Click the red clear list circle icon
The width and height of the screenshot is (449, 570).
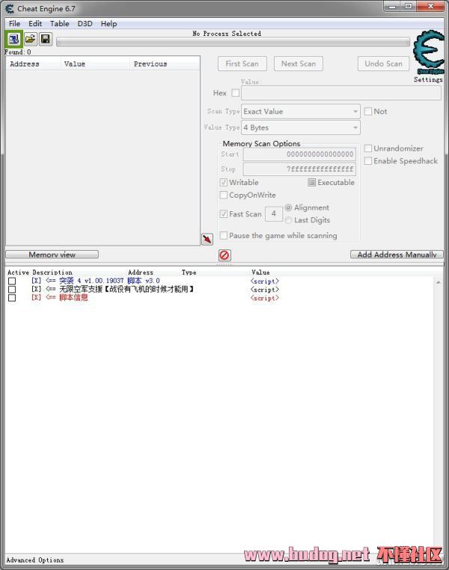coord(224,255)
